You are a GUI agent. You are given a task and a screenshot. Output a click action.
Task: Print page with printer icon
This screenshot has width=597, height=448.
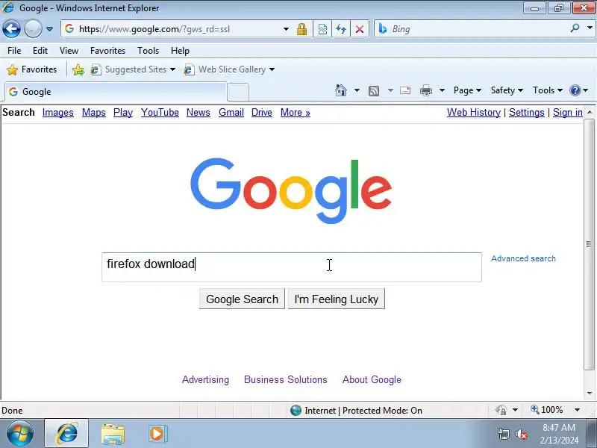(x=426, y=90)
